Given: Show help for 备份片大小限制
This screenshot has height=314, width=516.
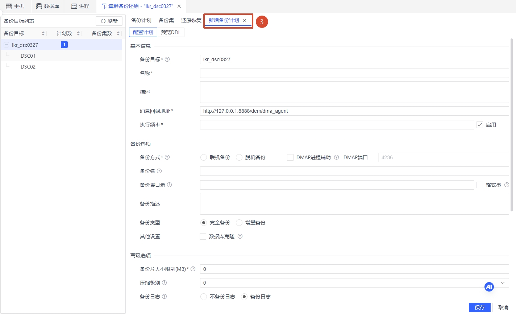Looking at the screenshot, I should tap(193, 269).
